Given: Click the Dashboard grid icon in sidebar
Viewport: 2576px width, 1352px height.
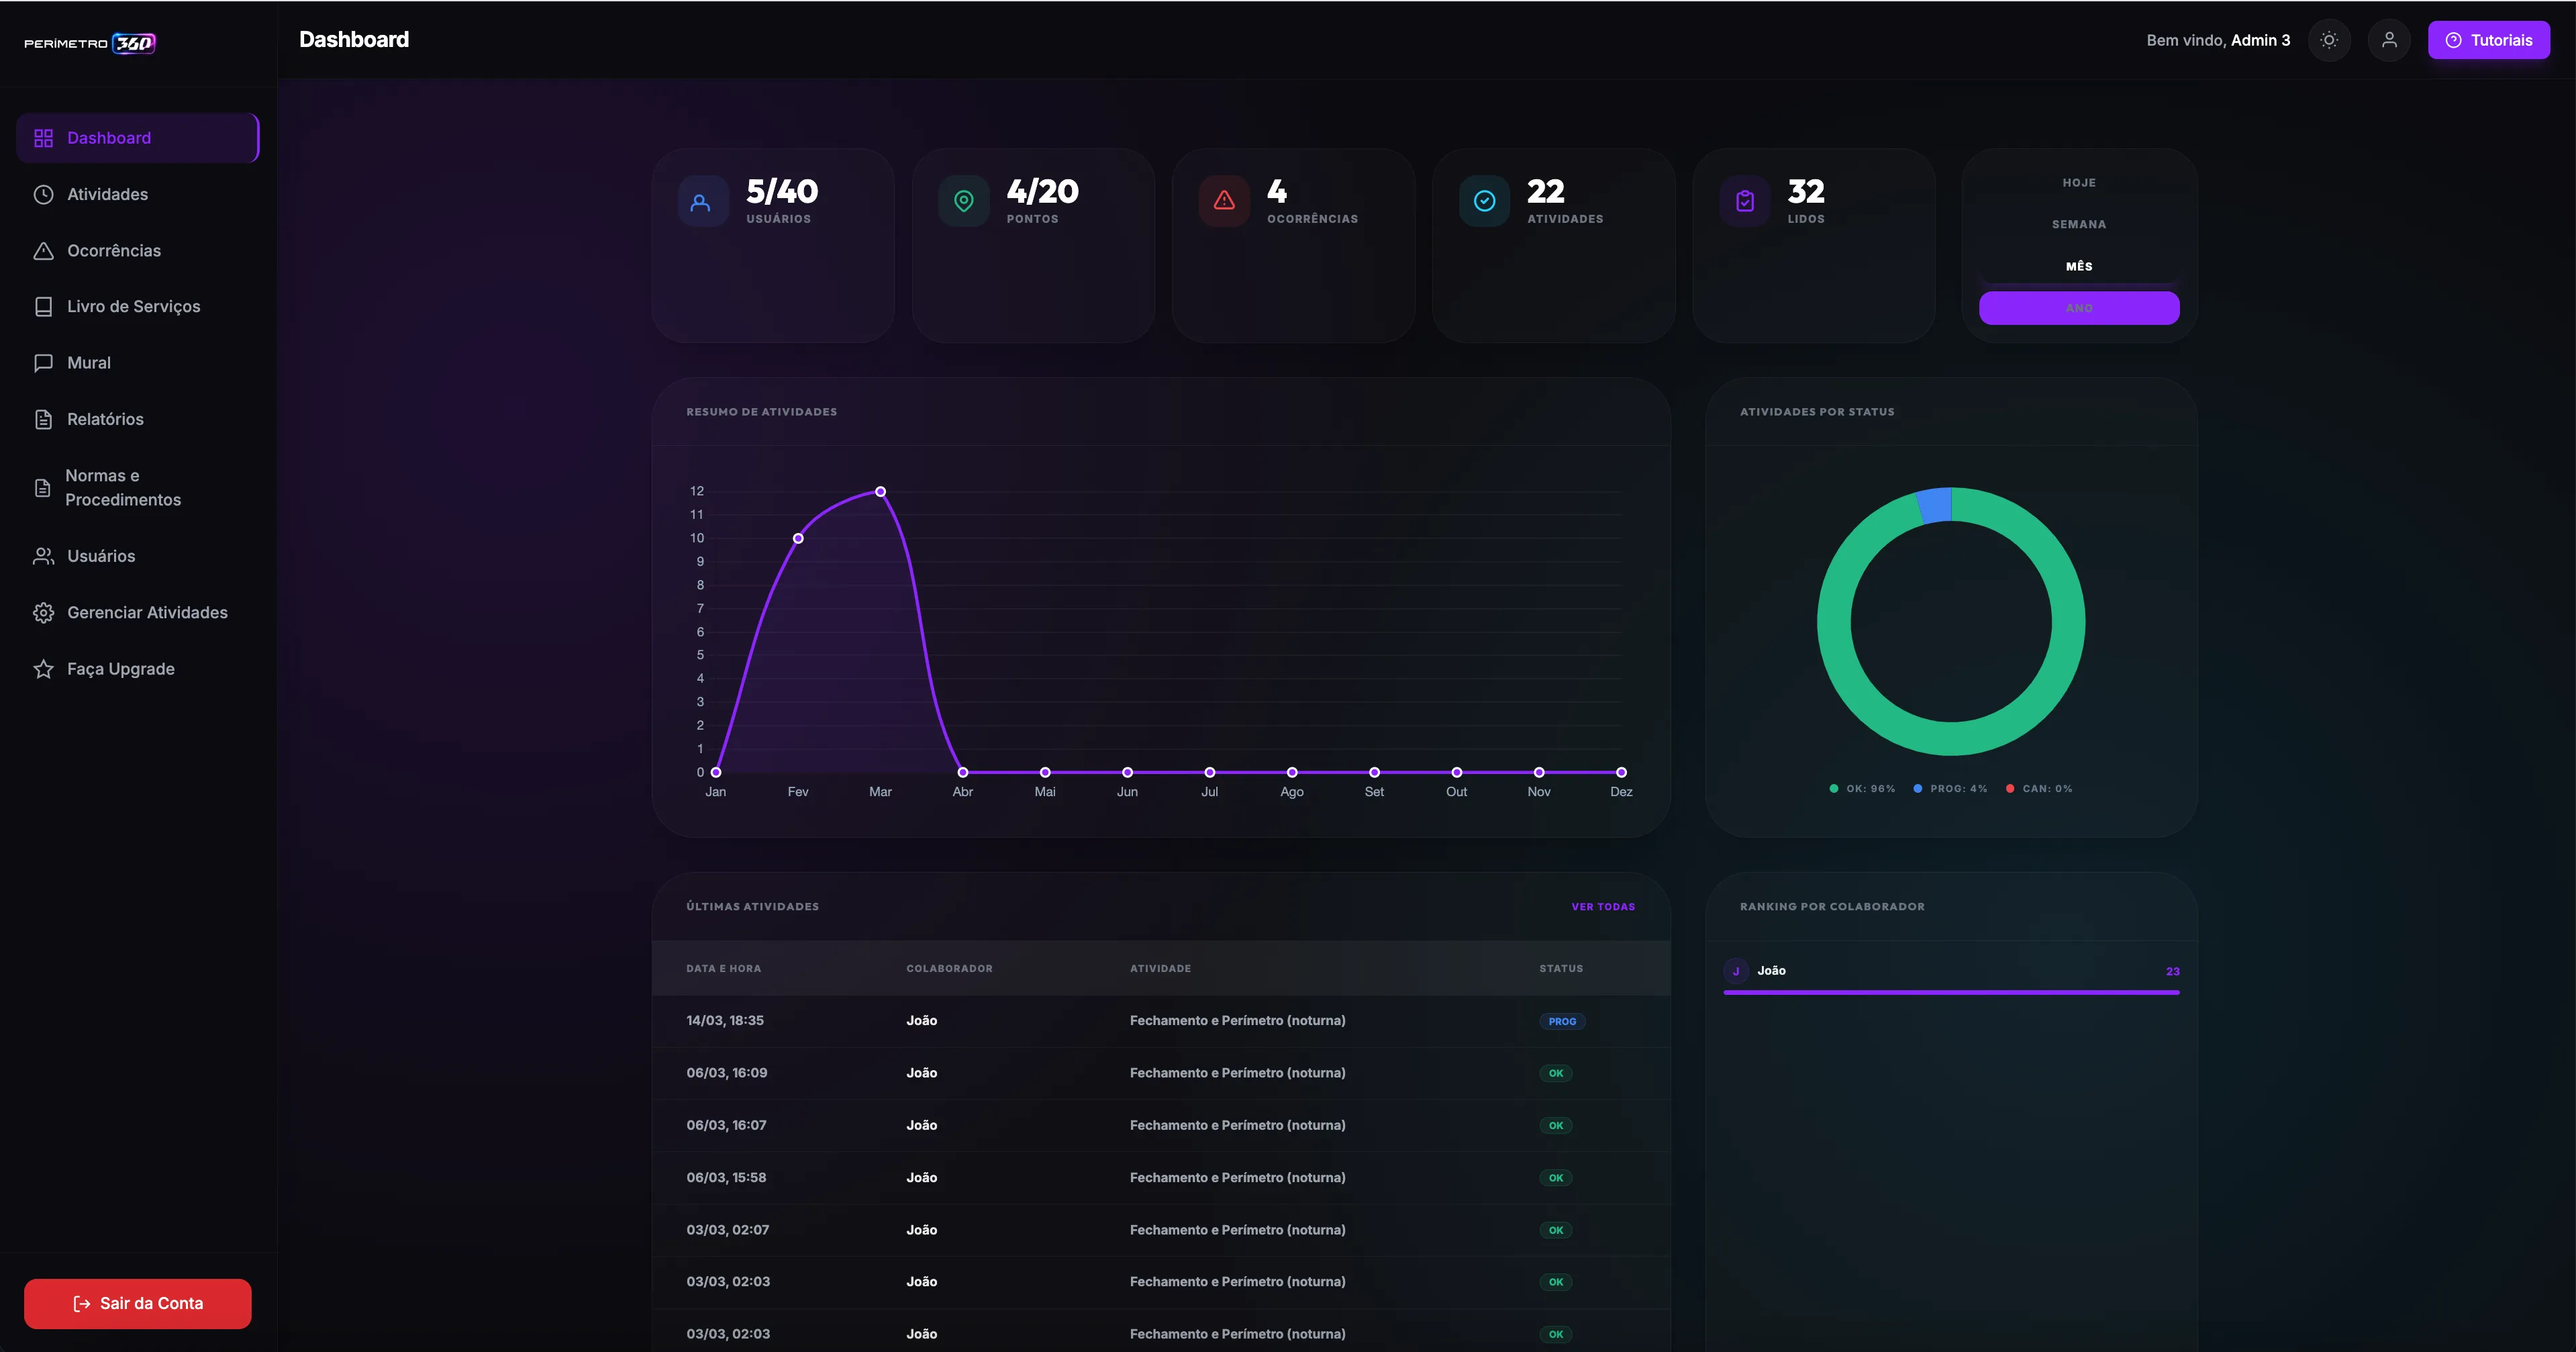Looking at the screenshot, I should pos(43,138).
